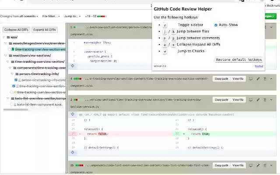Expand hidden lines below margin-bottom line
The height and width of the screenshot is (175, 280).
73,66
